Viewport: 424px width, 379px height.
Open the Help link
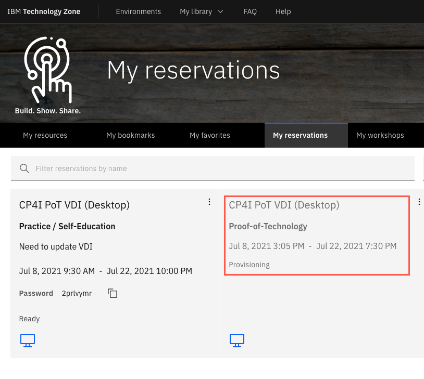[x=283, y=11]
